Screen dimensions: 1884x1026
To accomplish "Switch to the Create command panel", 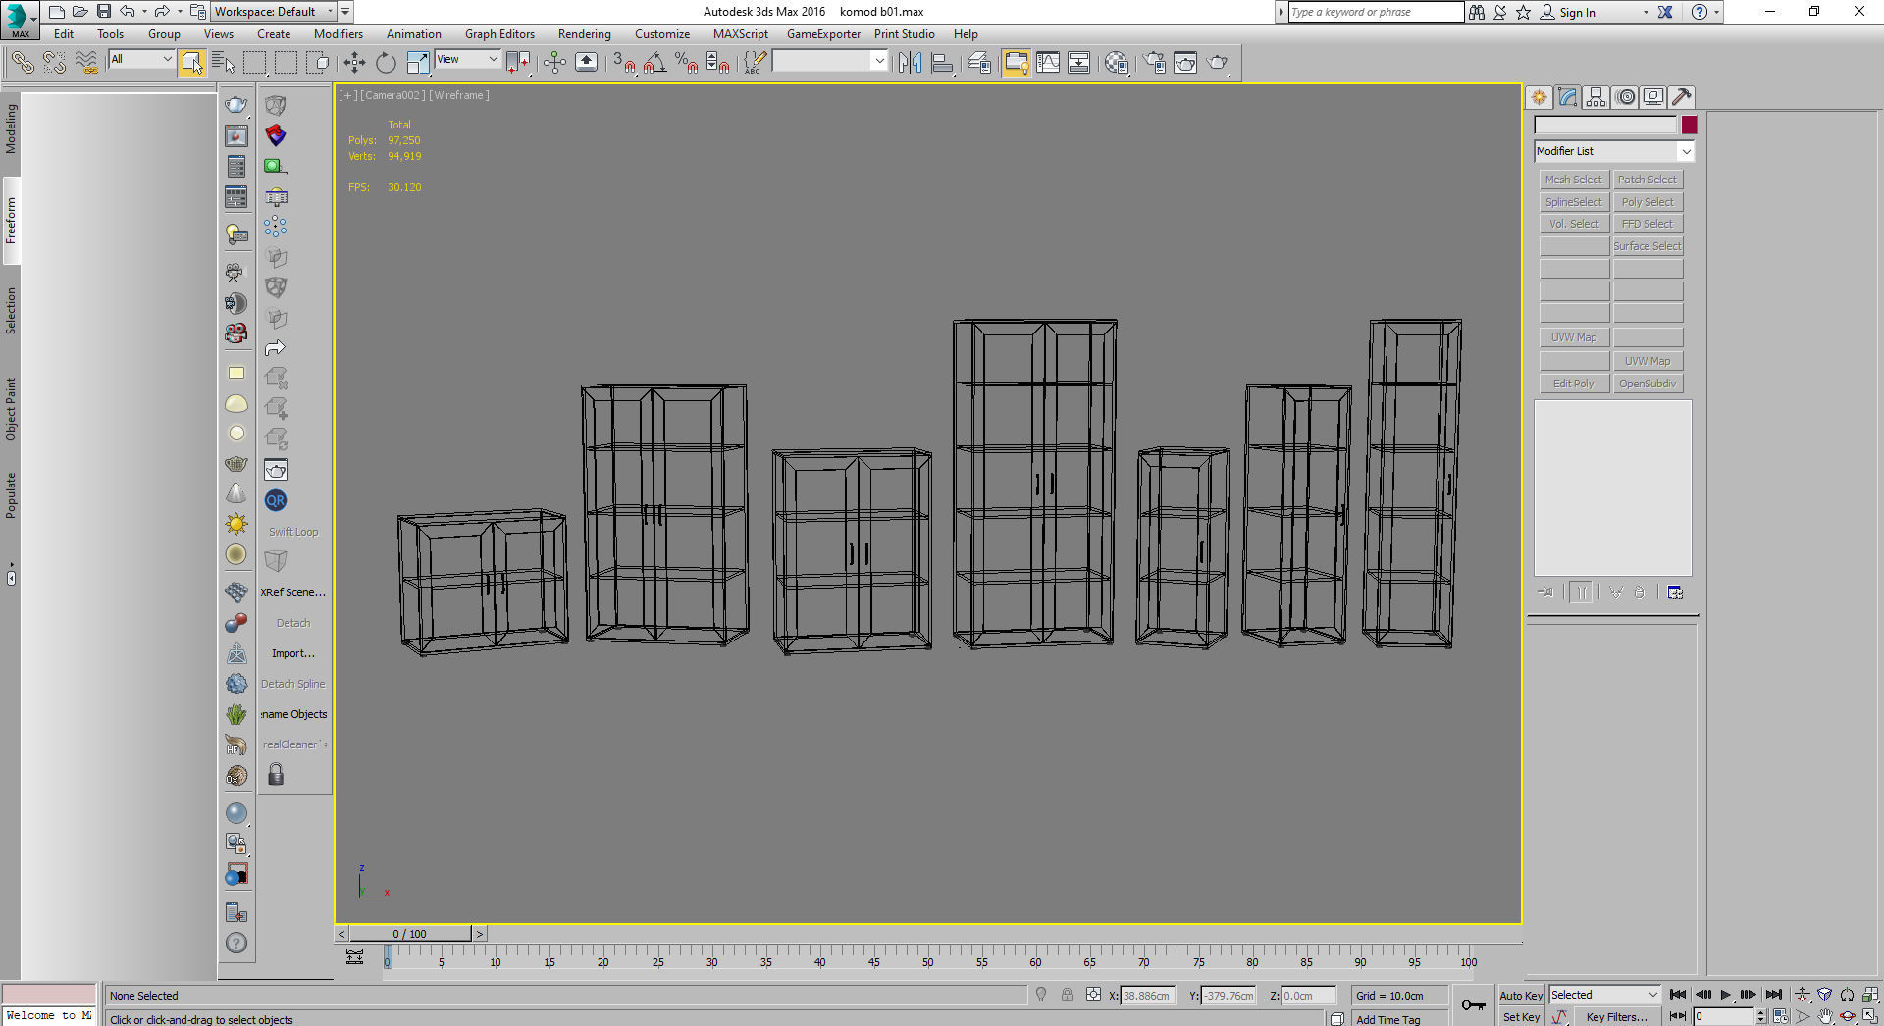I will click(x=1539, y=97).
